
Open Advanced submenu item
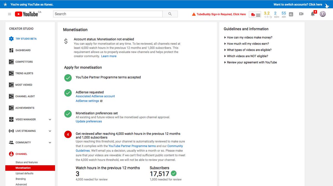[21, 184]
